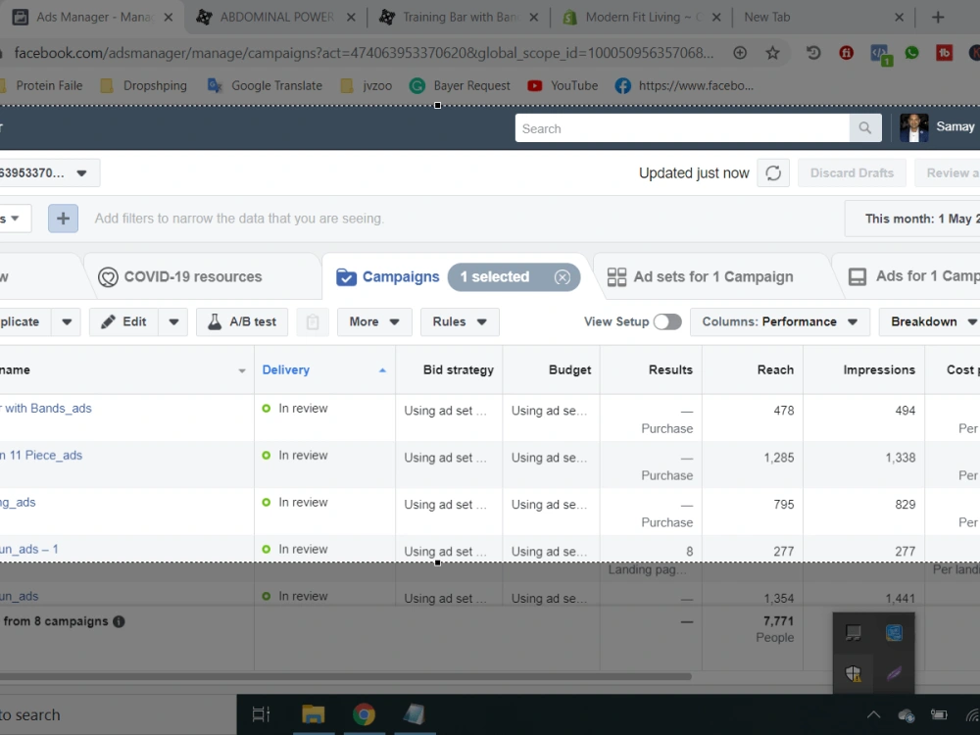The image size is (980, 735).
Task: Open the notepad-like app in the taskbar
Action: tap(415, 713)
